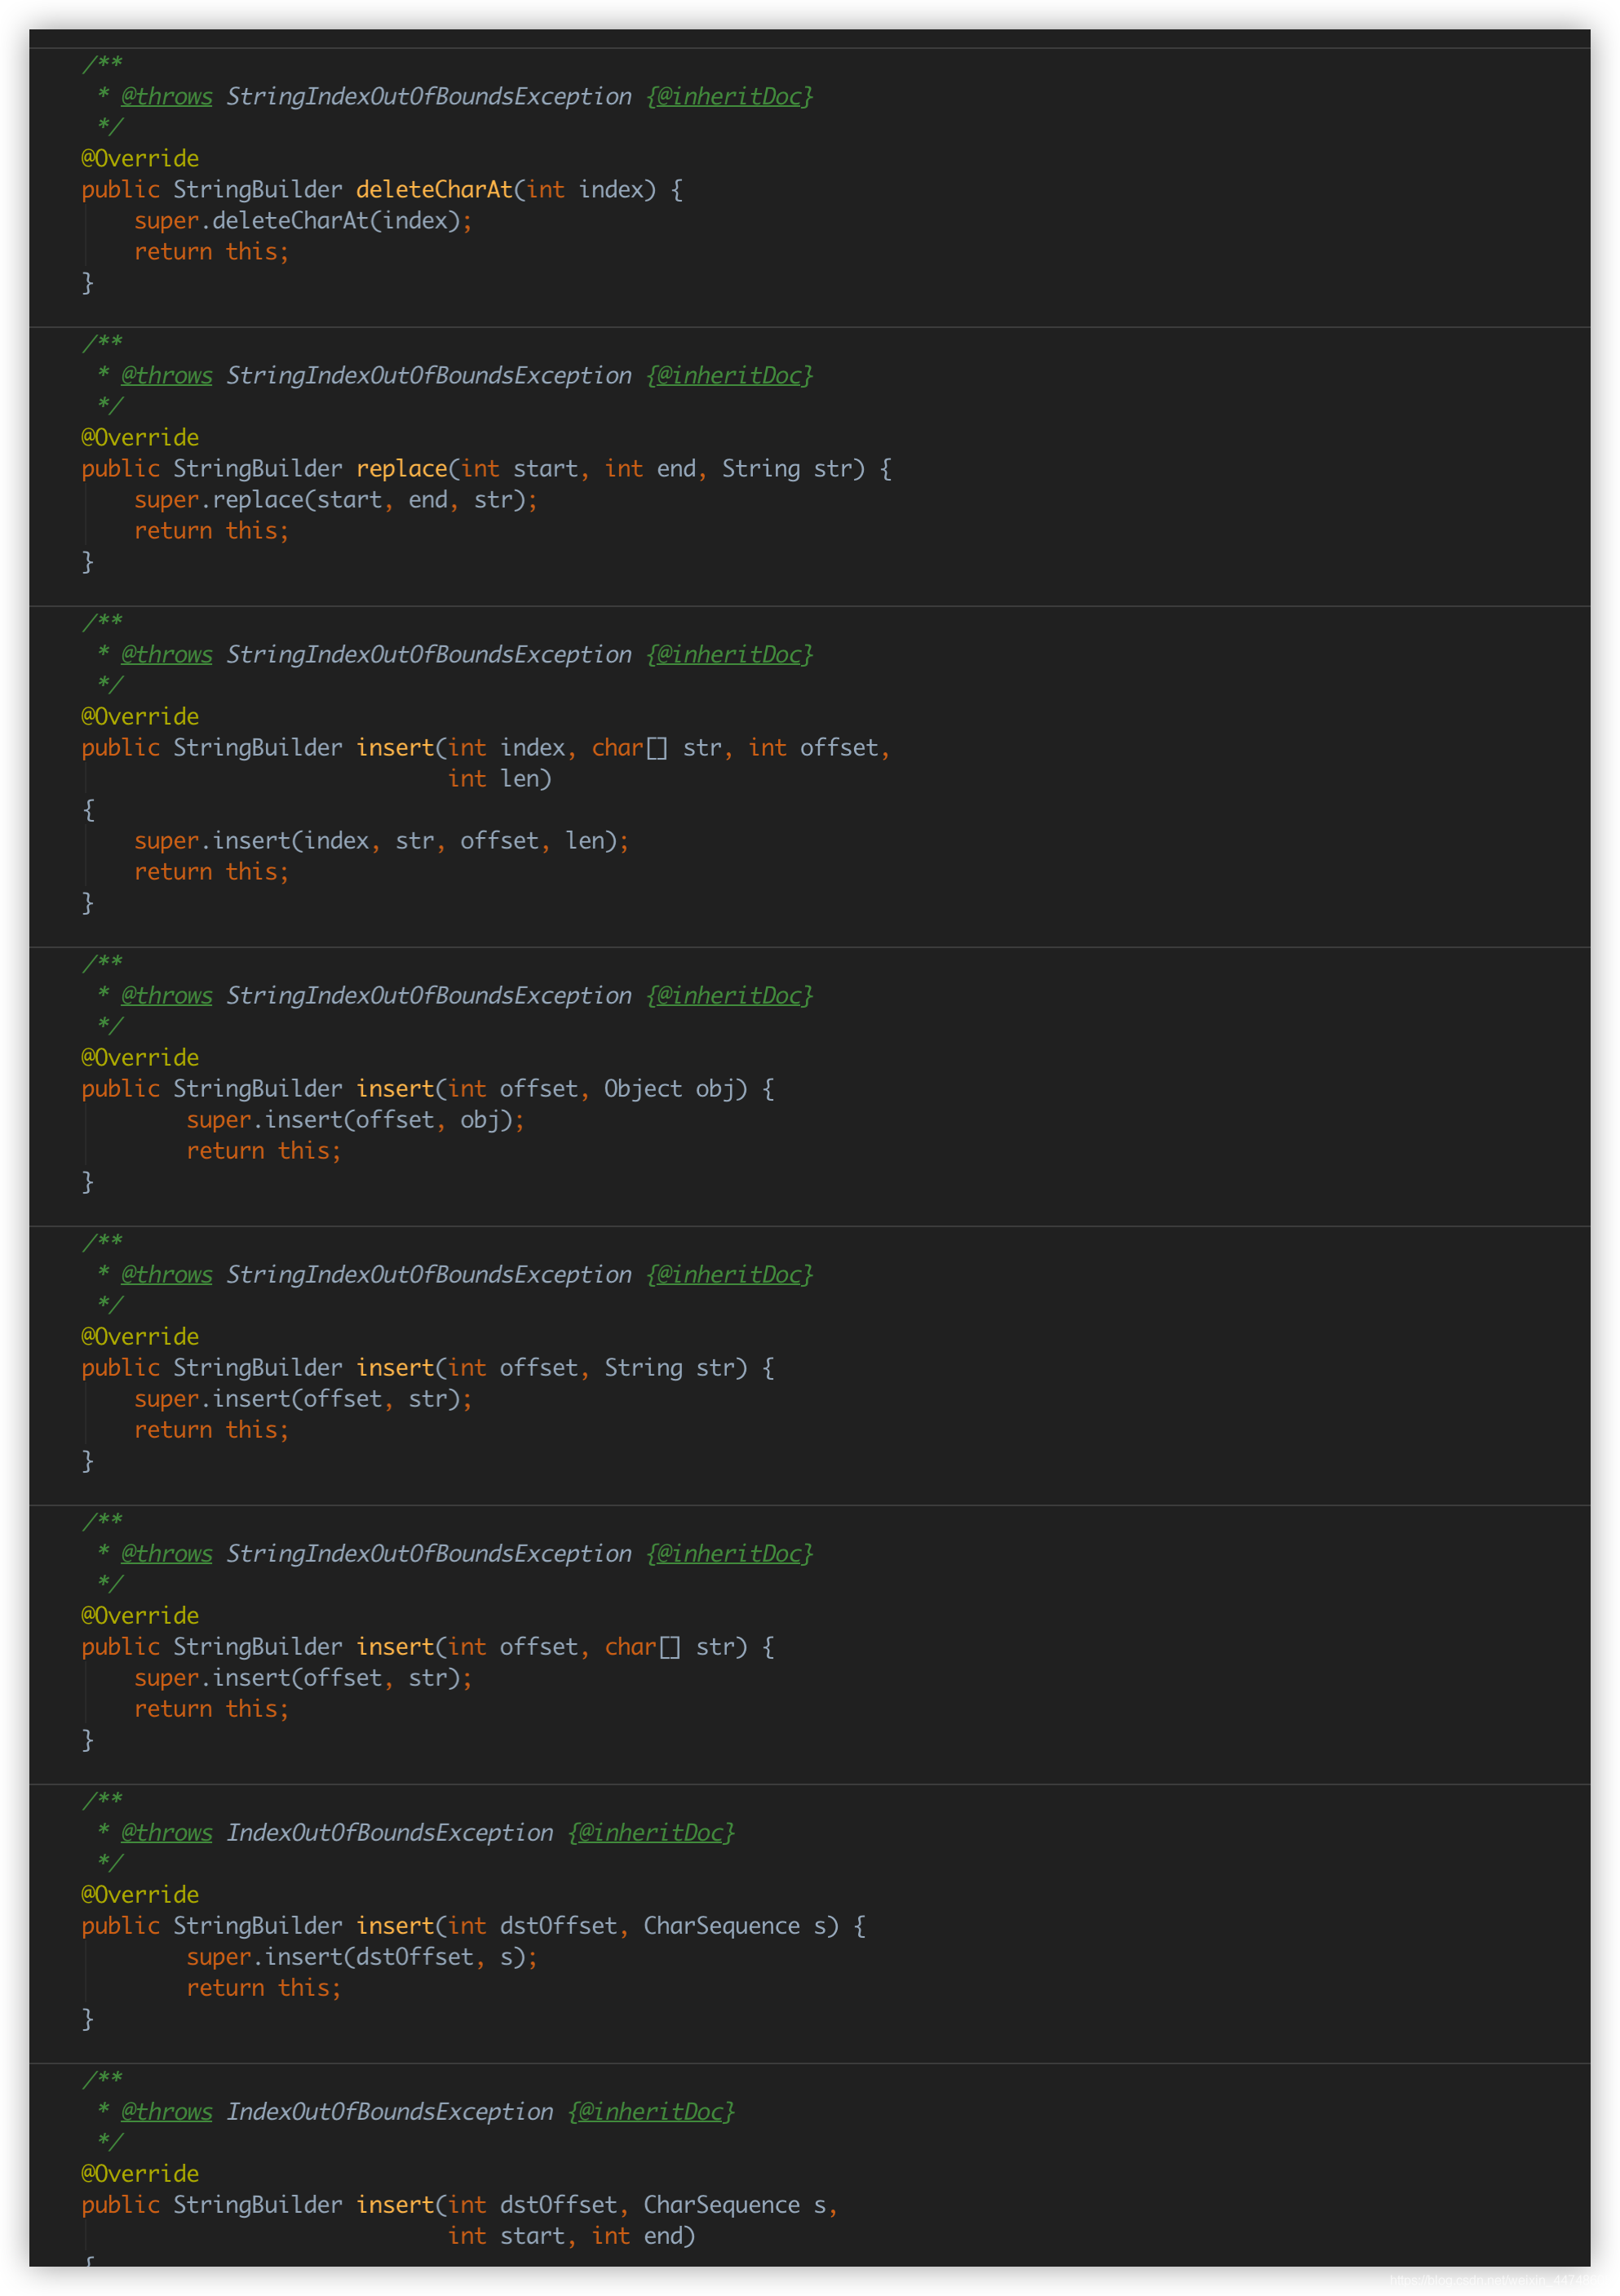Click 'CharSequence s)' in the two-argument insert signature
1620x2296 pixels.
pos(740,1926)
